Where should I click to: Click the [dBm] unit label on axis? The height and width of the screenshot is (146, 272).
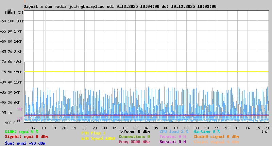tap(10, 13)
